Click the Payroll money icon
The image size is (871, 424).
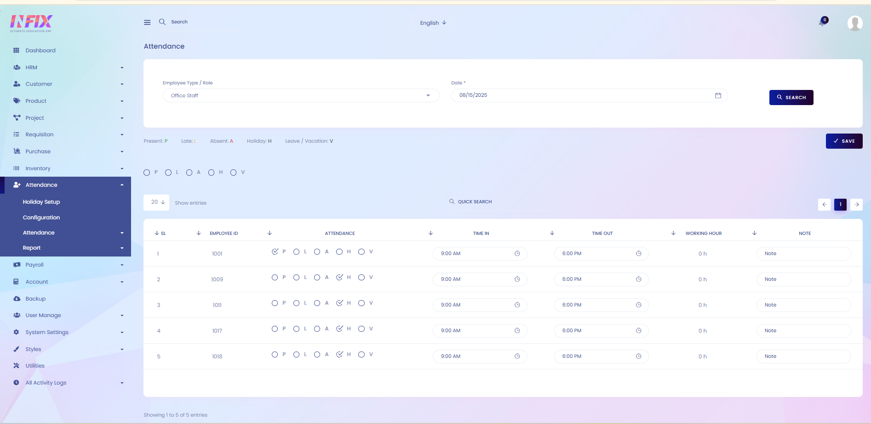17,265
